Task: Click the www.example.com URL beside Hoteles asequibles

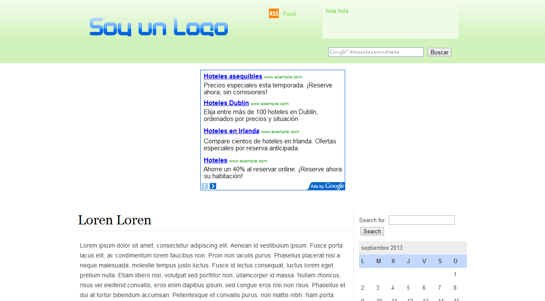Action: 283,77
